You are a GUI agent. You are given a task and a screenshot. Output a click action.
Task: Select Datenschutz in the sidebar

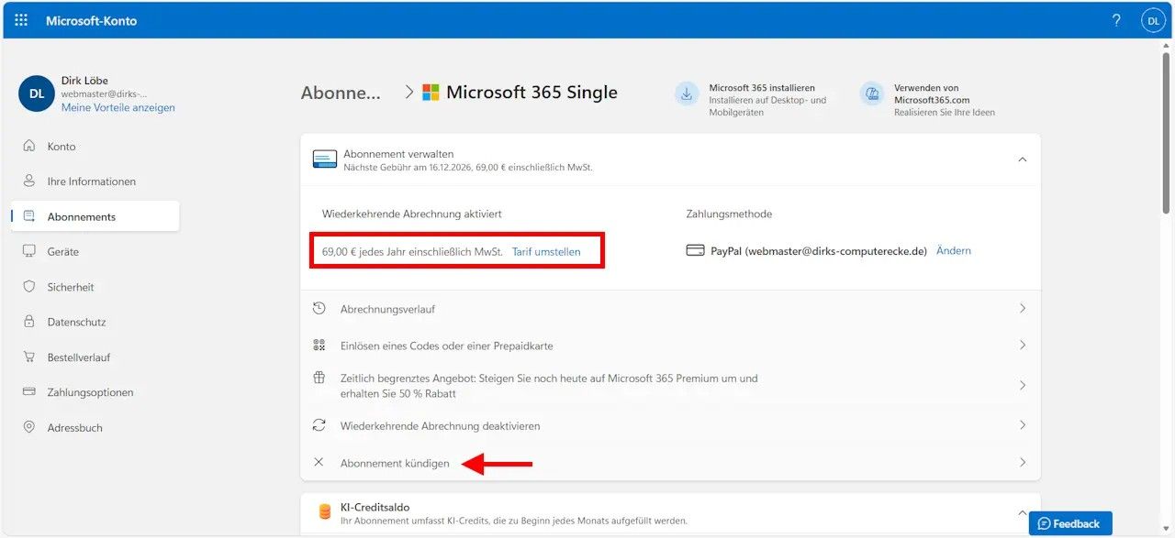[x=76, y=322]
